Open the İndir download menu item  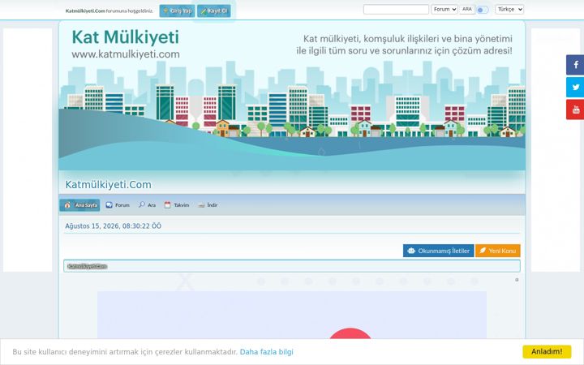(208, 205)
